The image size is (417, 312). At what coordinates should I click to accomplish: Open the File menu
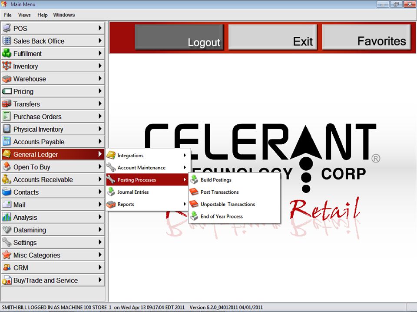click(8, 15)
